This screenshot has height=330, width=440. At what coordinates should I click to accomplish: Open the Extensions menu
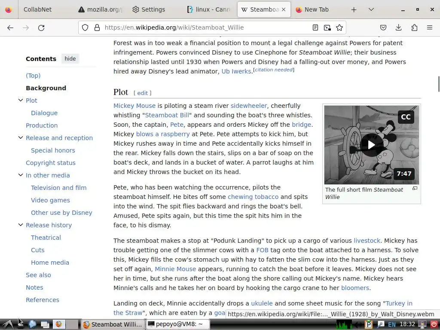[414, 27]
